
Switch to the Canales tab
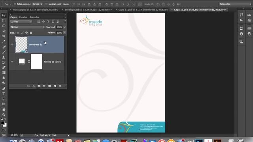pos(23,17)
